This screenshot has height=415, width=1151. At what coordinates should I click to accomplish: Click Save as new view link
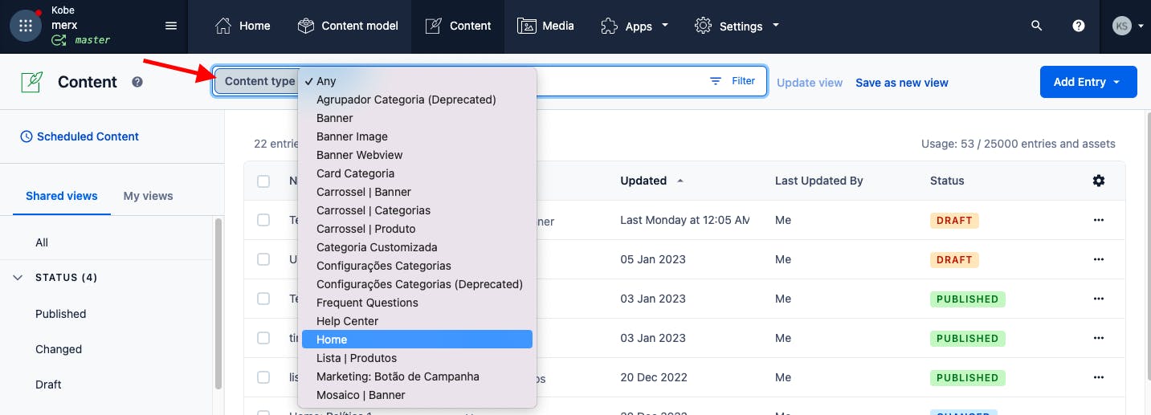(901, 83)
